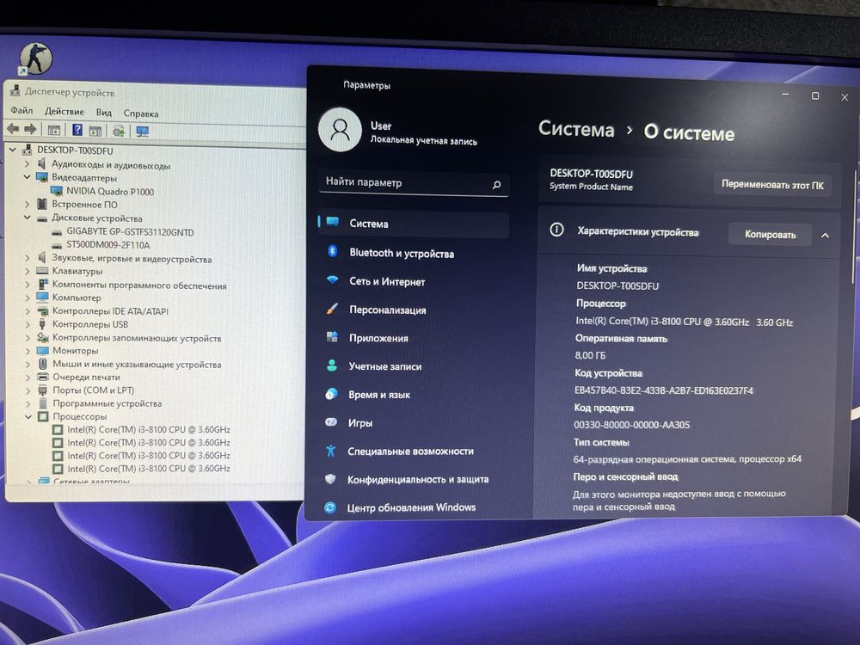Viewport: 860px width, 645px height.
Task: Select ST500DM009-2F110A disk
Action: point(108,244)
